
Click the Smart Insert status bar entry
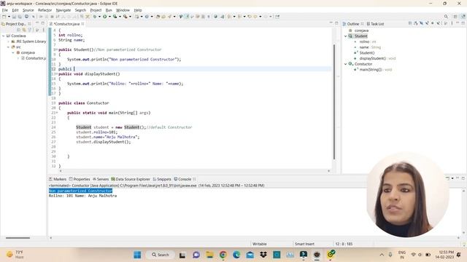click(x=304, y=244)
